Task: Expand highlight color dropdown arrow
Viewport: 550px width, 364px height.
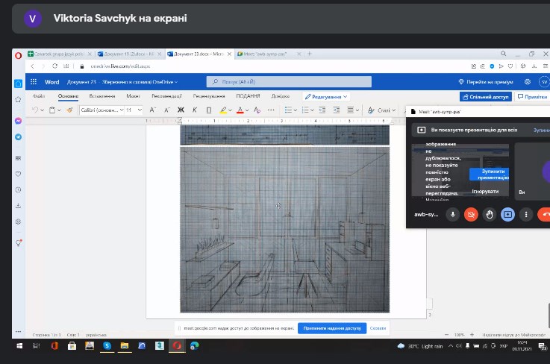Action: pos(230,110)
